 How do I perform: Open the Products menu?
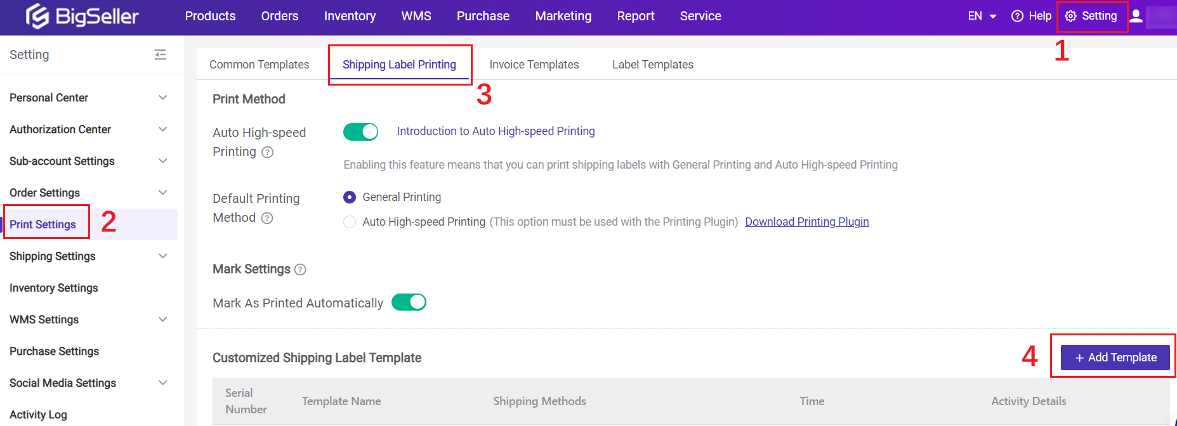coord(210,16)
